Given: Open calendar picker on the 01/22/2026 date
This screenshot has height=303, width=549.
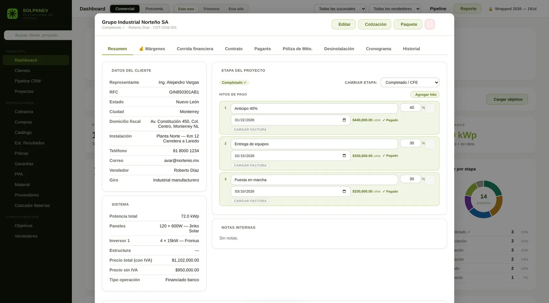Looking at the screenshot, I should click(344, 120).
